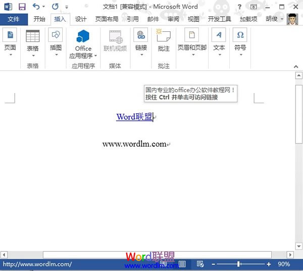Click the Redo (repeat) icon
Screen dimensions: 303x271
[55, 7]
